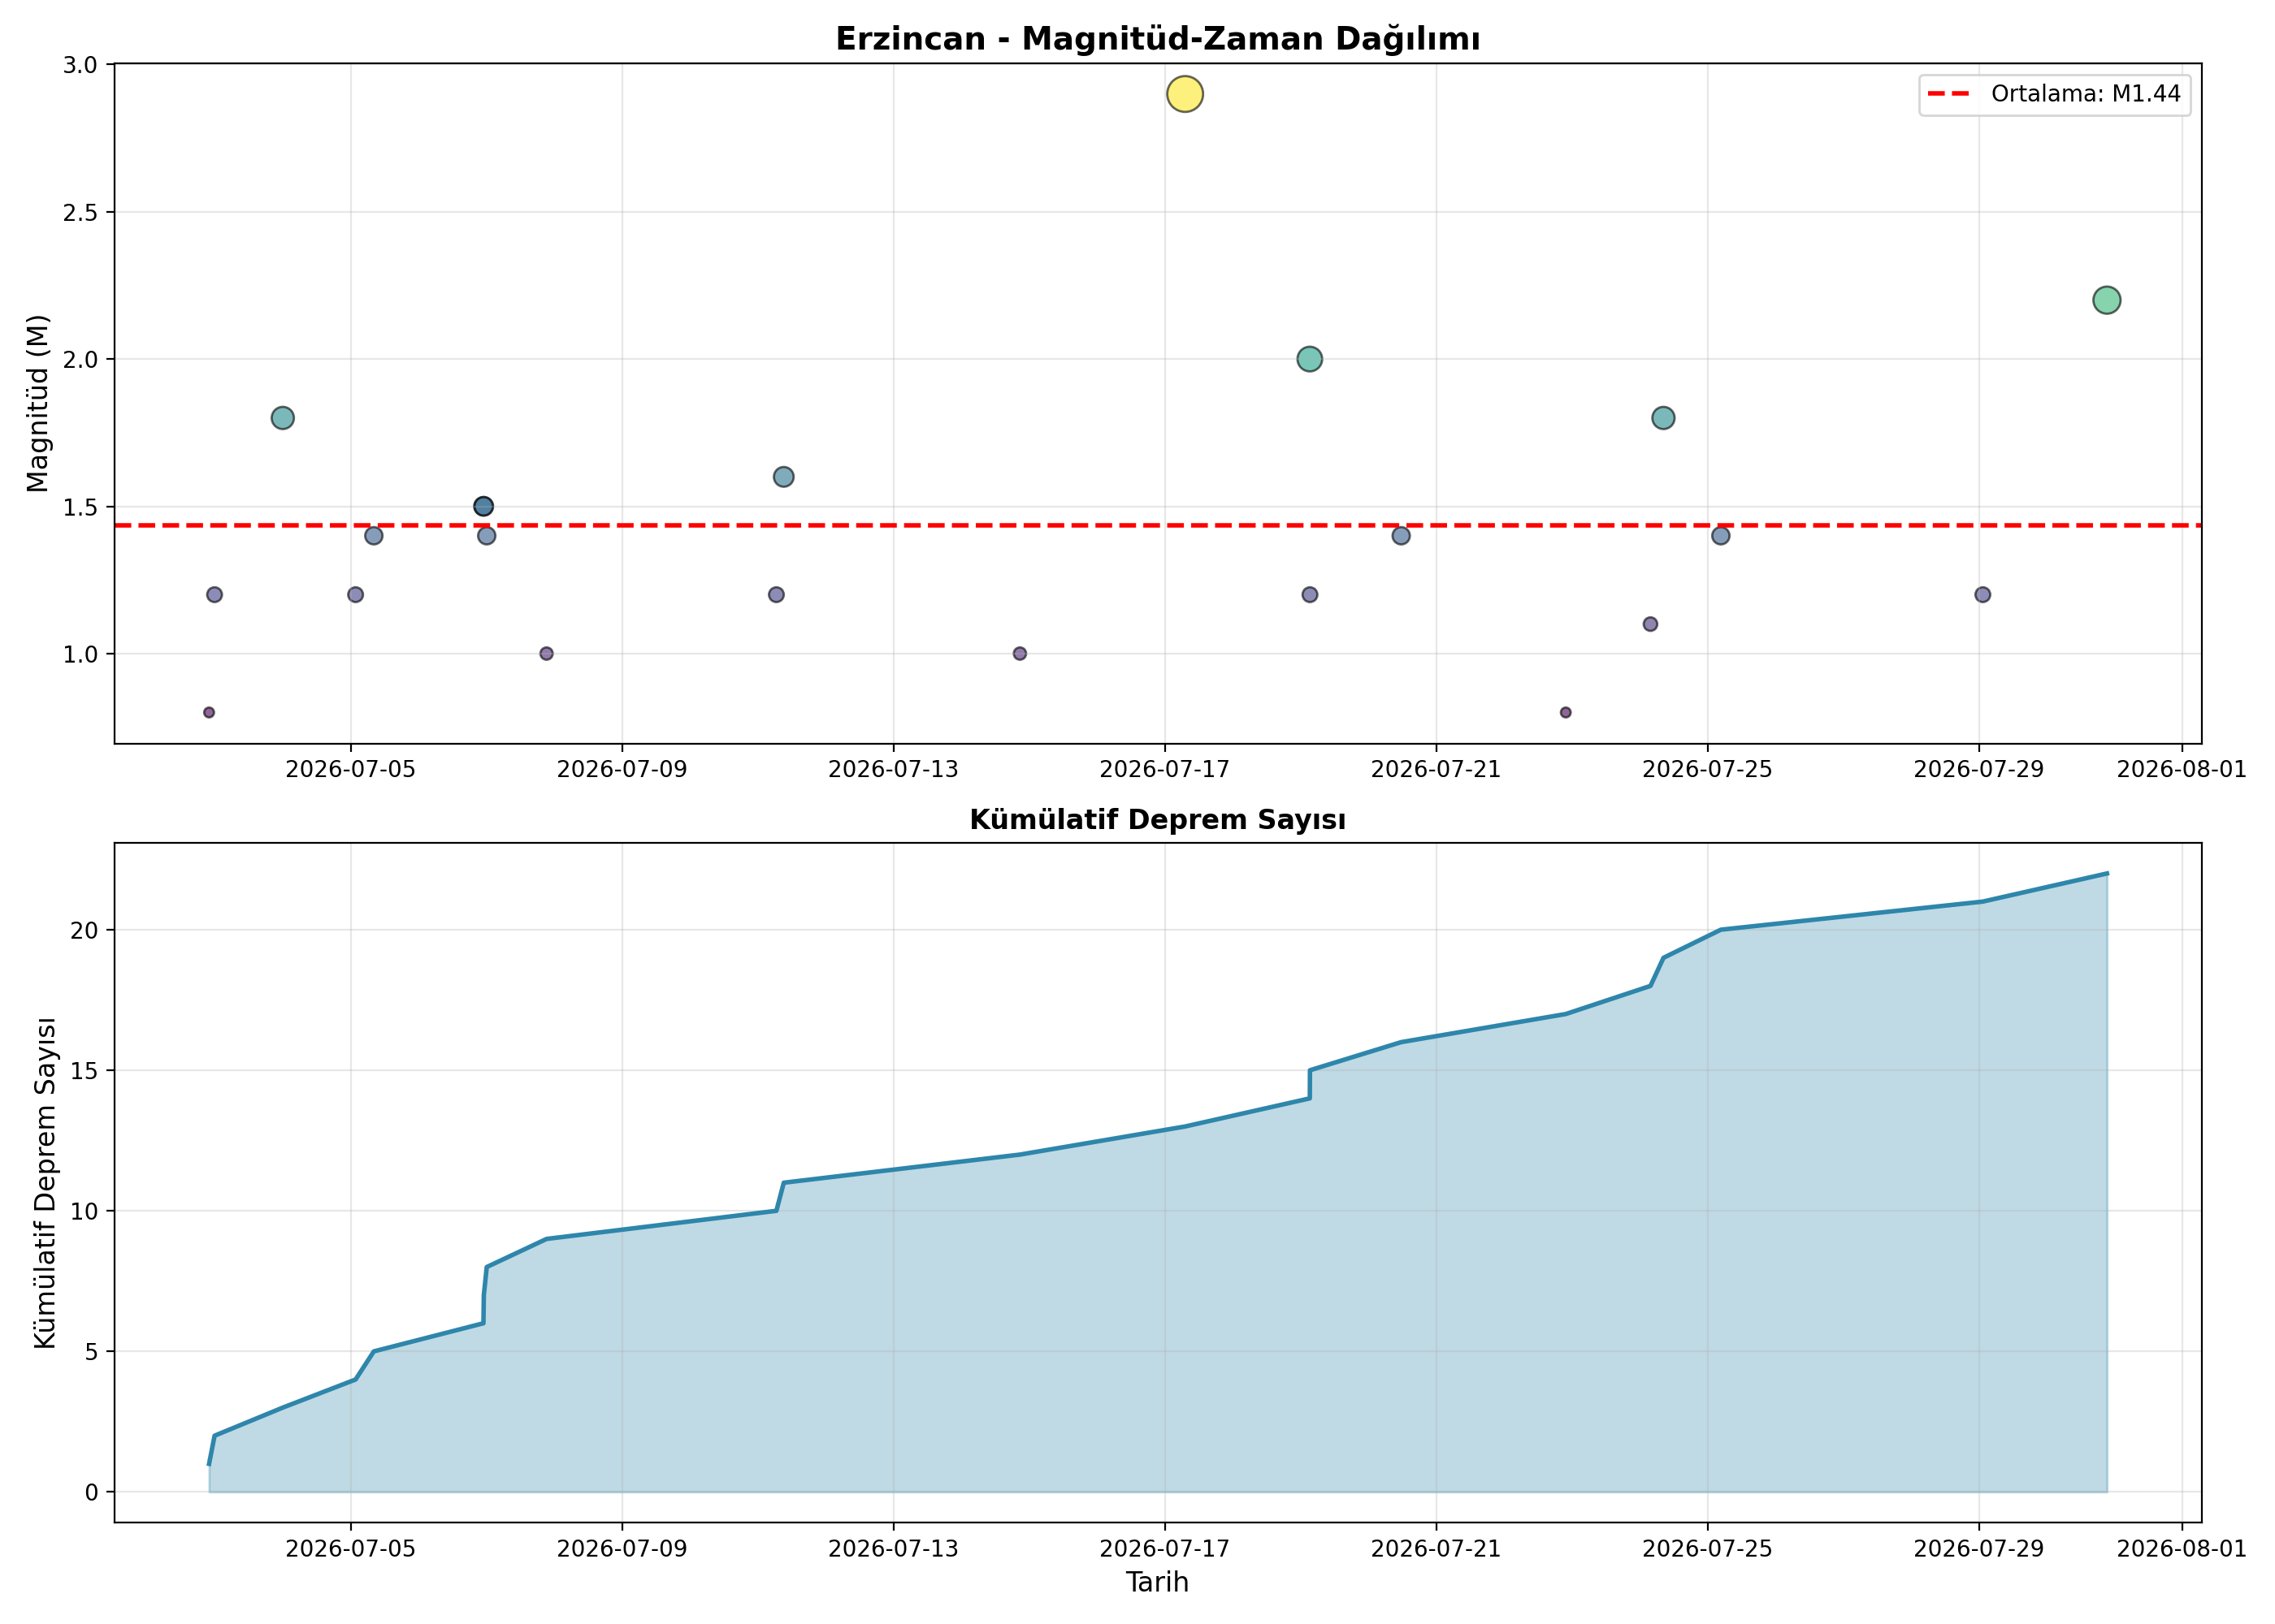Click the '2.0' tick on magnitude axis

(x=80, y=360)
